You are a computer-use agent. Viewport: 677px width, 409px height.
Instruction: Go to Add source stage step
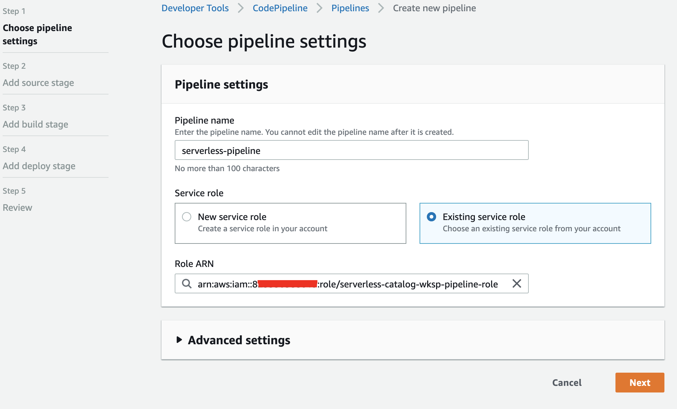(x=38, y=83)
